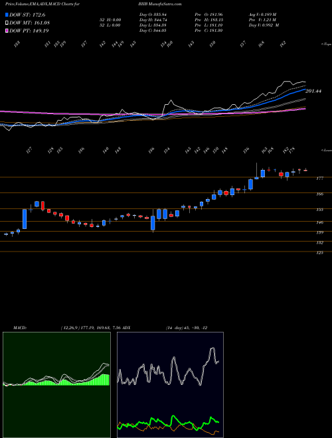Click the 177 price axis label

(319, 179)
